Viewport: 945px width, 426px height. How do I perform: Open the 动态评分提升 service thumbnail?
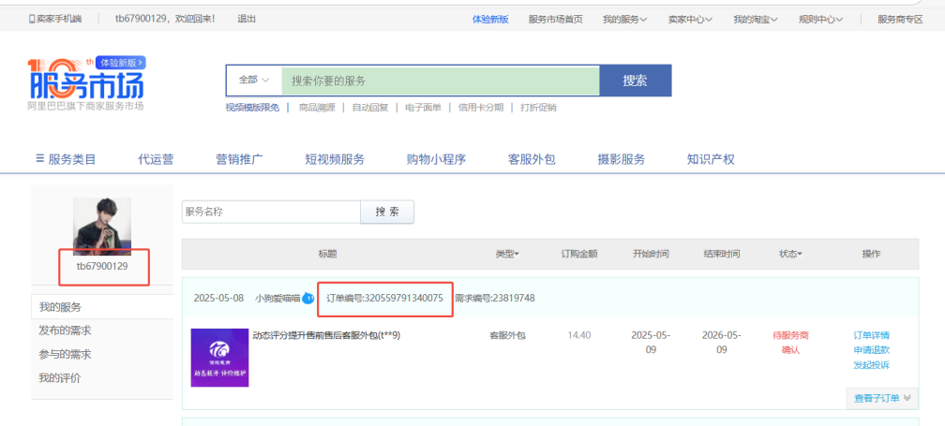point(219,358)
